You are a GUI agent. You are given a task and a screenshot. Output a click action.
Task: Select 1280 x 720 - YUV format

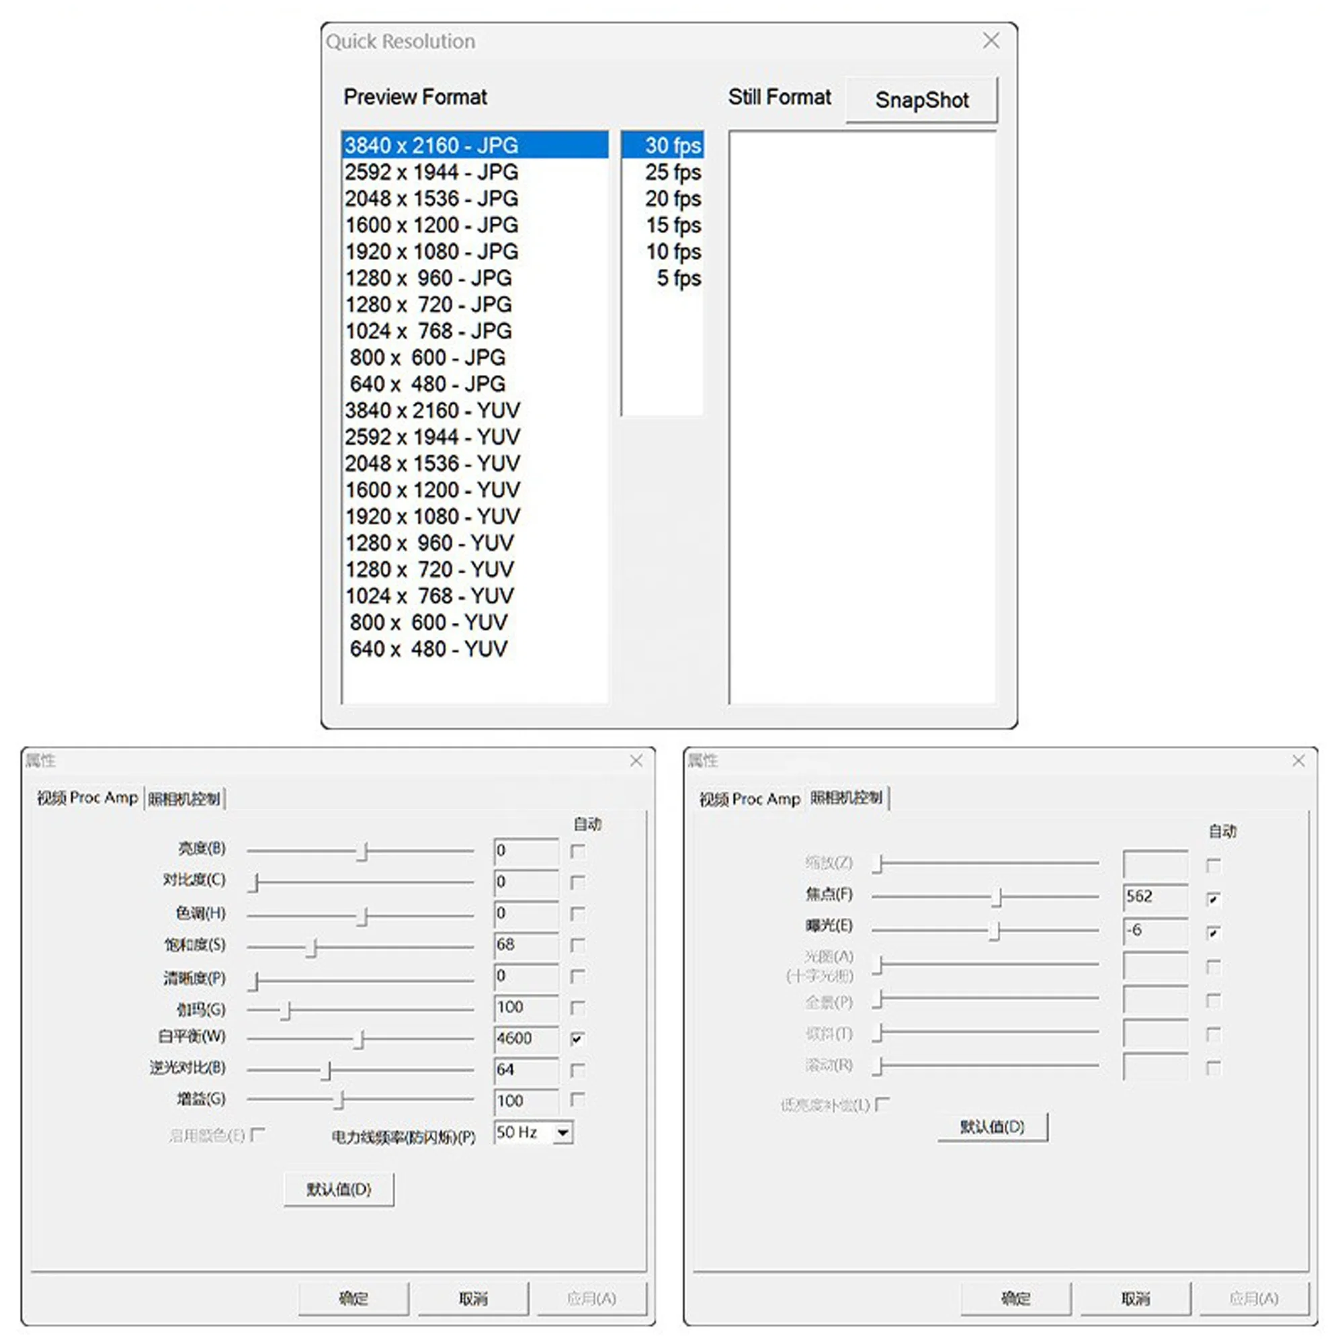click(x=429, y=569)
